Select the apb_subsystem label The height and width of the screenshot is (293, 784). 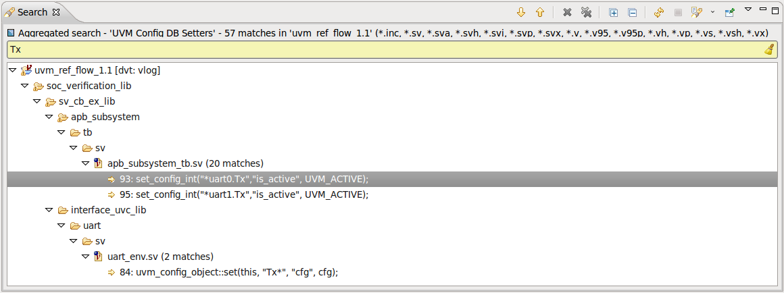pos(105,117)
